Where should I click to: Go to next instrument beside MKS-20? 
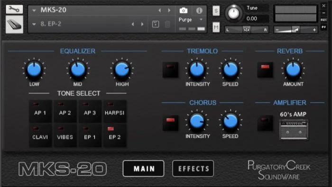pos(169,10)
